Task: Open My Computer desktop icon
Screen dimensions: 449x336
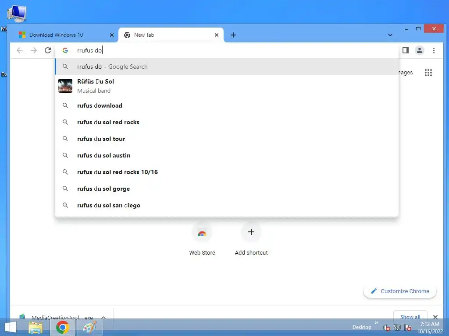Action: (17, 14)
